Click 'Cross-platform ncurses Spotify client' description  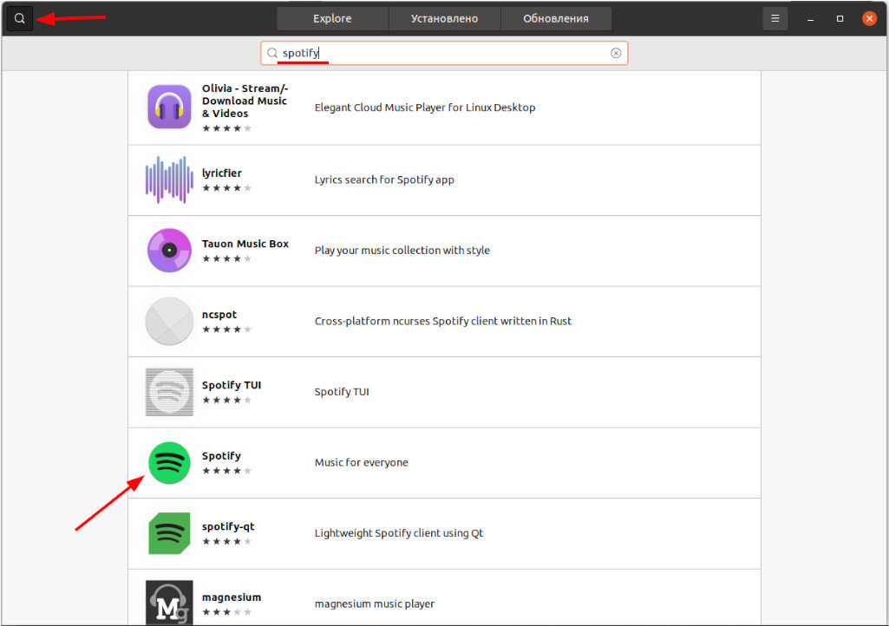coord(443,321)
